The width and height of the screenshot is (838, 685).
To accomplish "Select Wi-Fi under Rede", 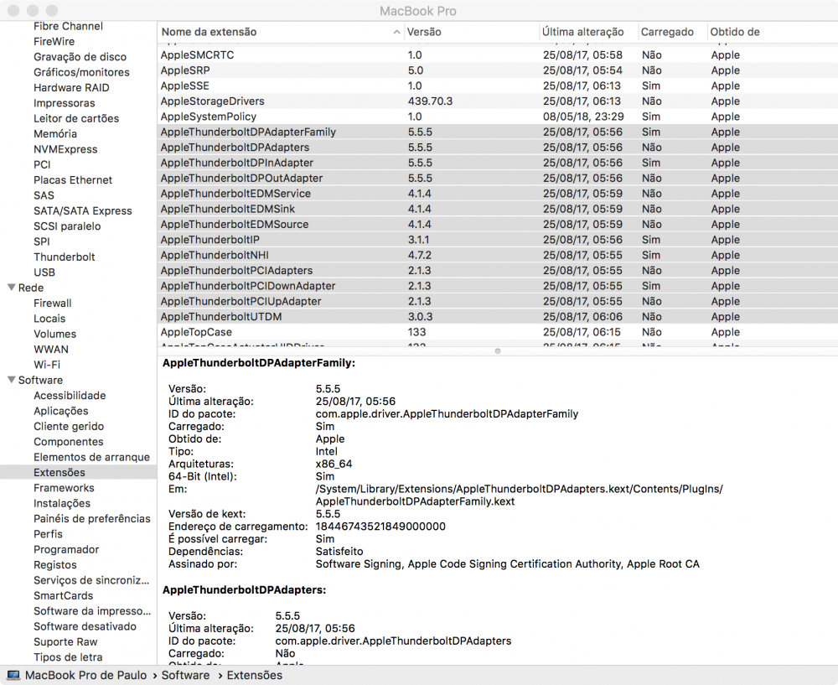I will point(47,366).
